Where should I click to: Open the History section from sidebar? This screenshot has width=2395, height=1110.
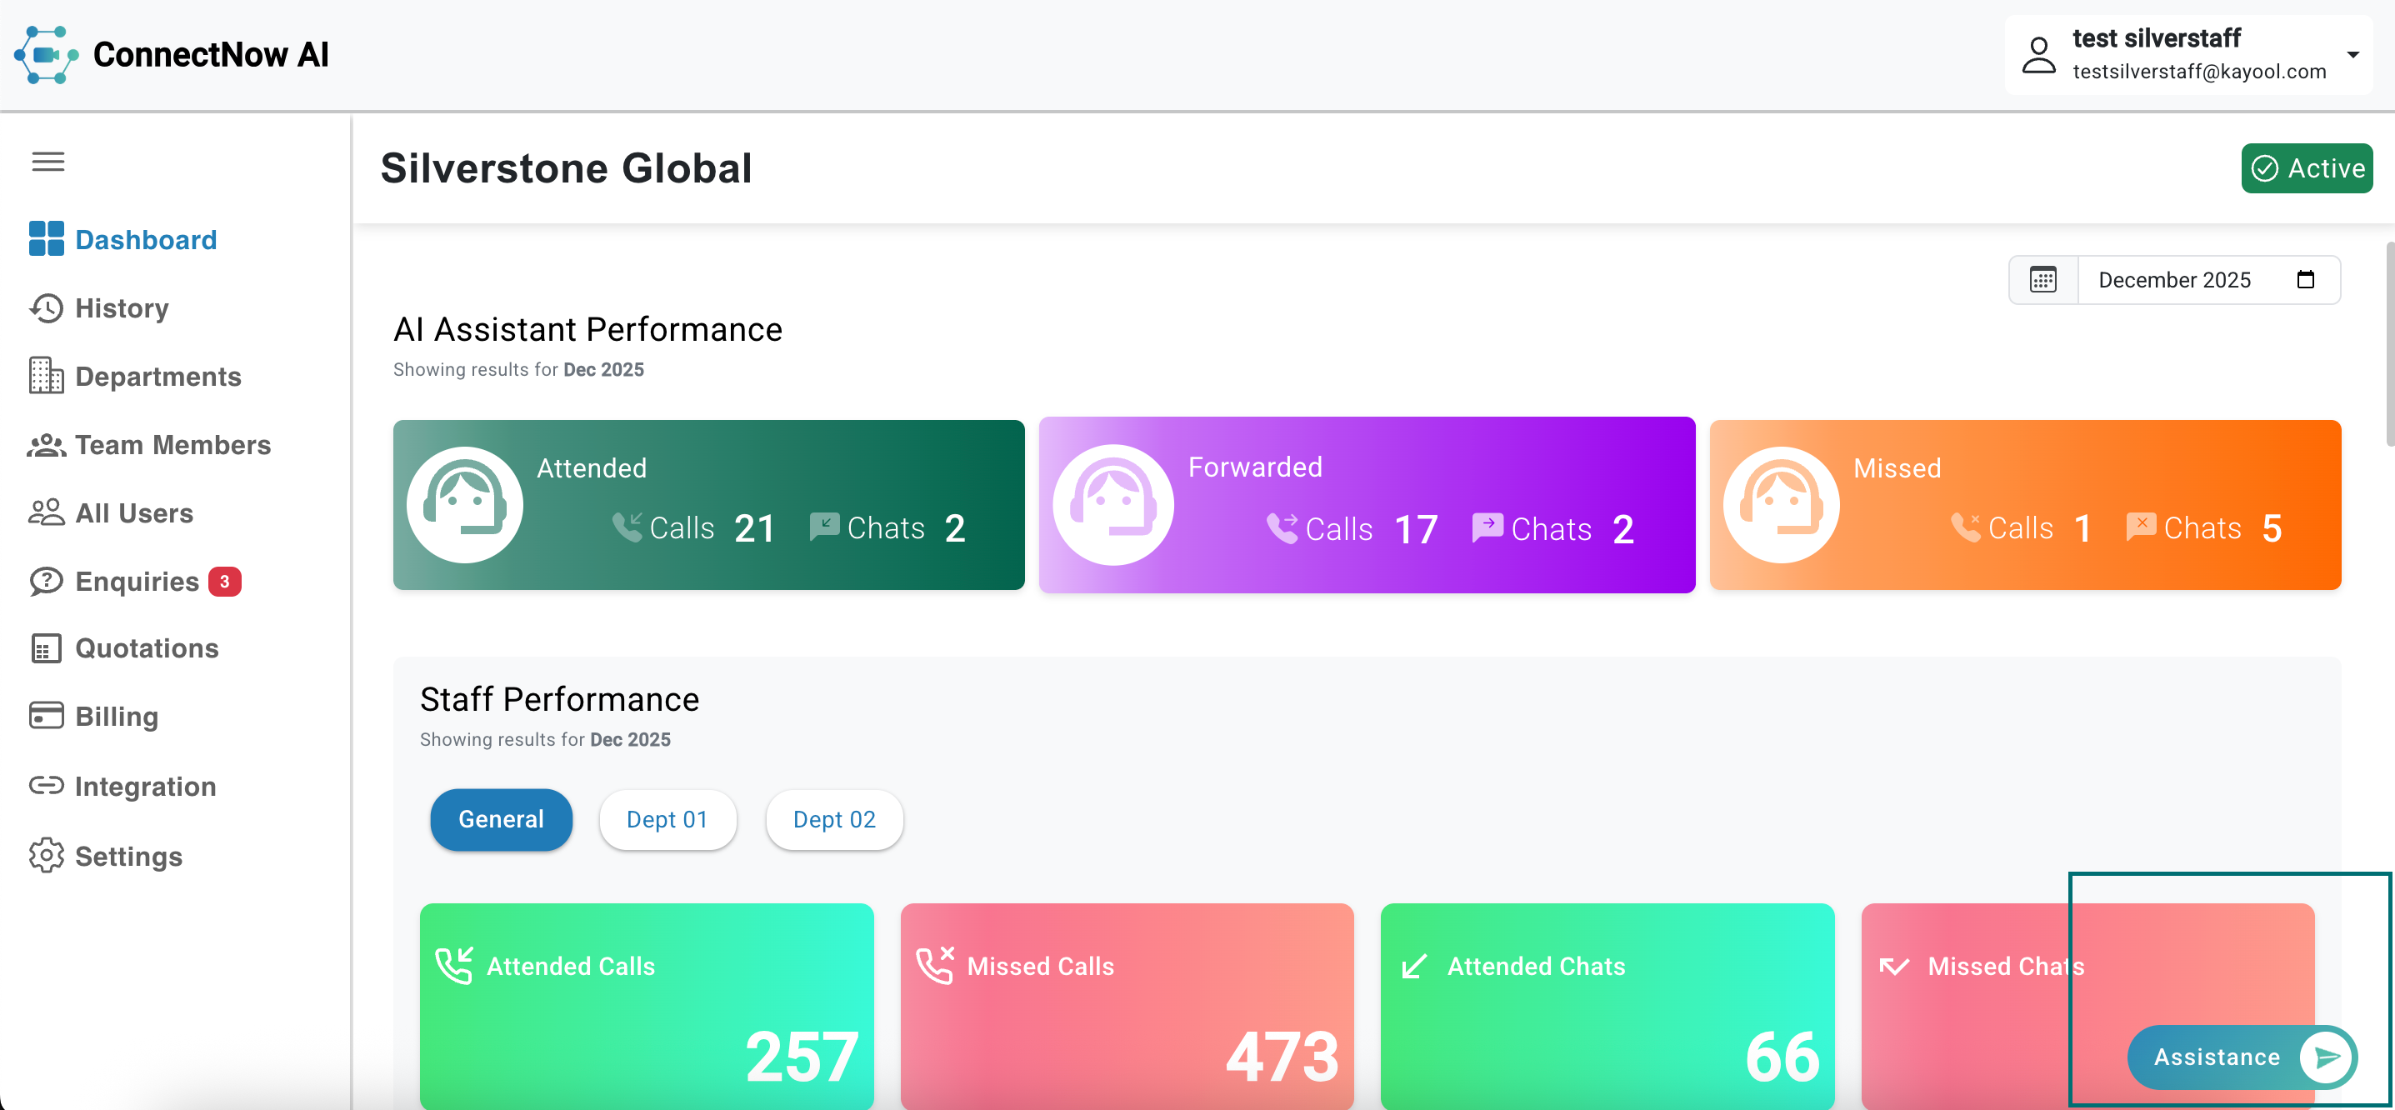121,307
